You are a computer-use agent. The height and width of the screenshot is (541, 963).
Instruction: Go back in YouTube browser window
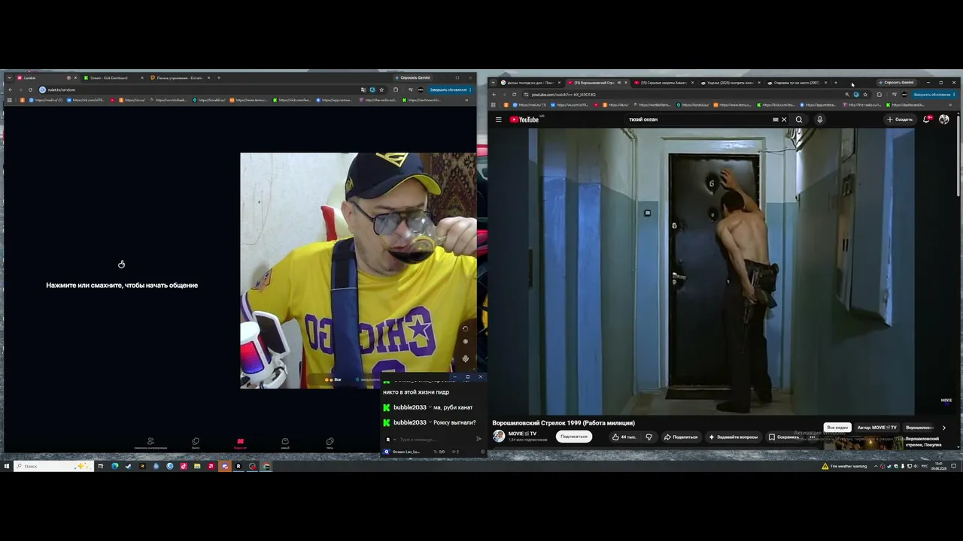point(494,95)
